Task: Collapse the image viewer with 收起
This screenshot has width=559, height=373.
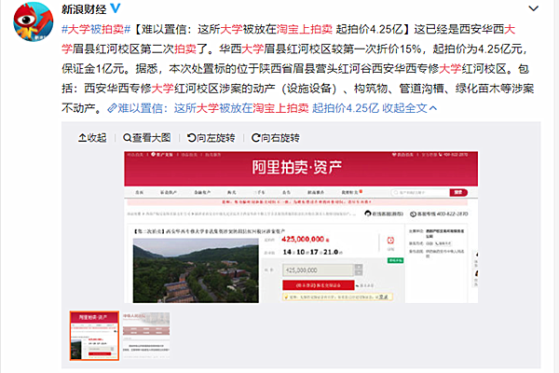Action: tap(92, 138)
